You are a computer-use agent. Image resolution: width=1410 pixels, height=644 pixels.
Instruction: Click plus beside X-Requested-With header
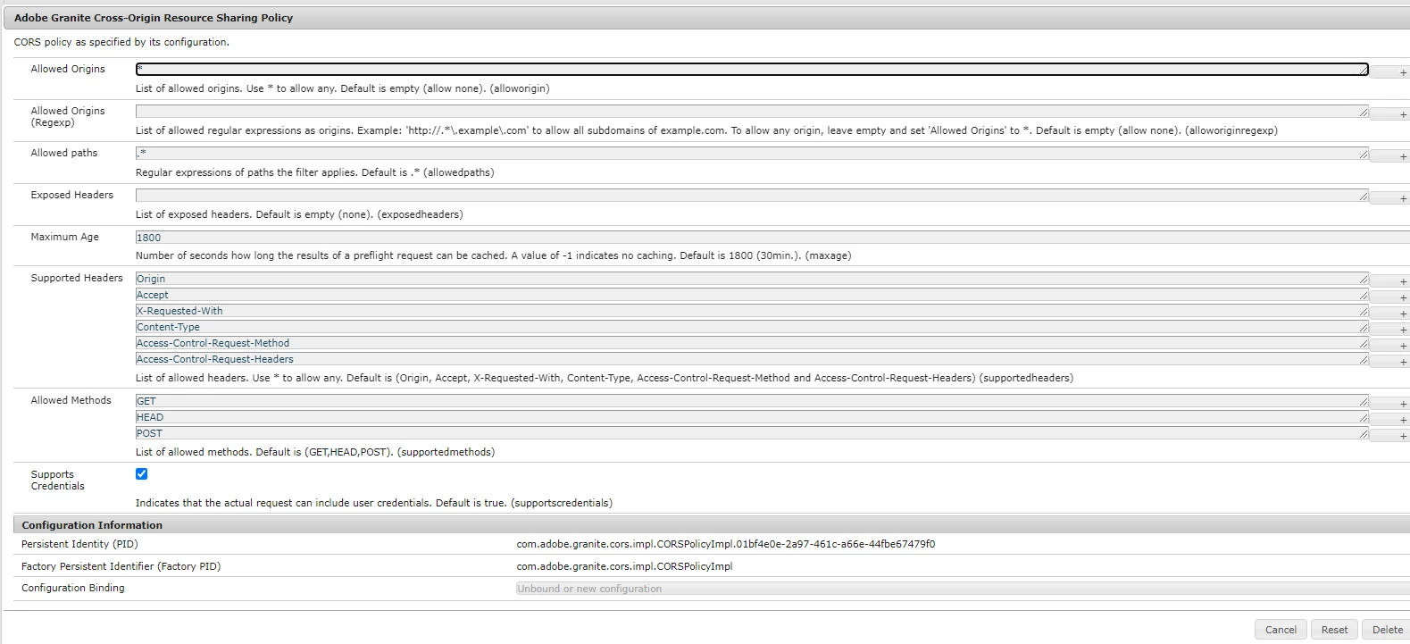point(1391,314)
